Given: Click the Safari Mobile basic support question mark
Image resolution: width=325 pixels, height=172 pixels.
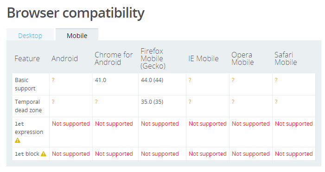Looking at the screenshot, I should tap(276, 80).
